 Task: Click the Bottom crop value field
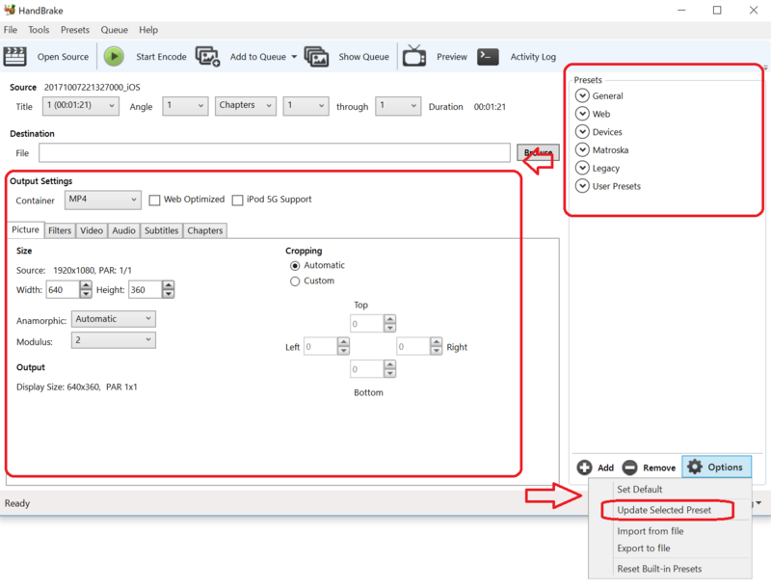366,369
